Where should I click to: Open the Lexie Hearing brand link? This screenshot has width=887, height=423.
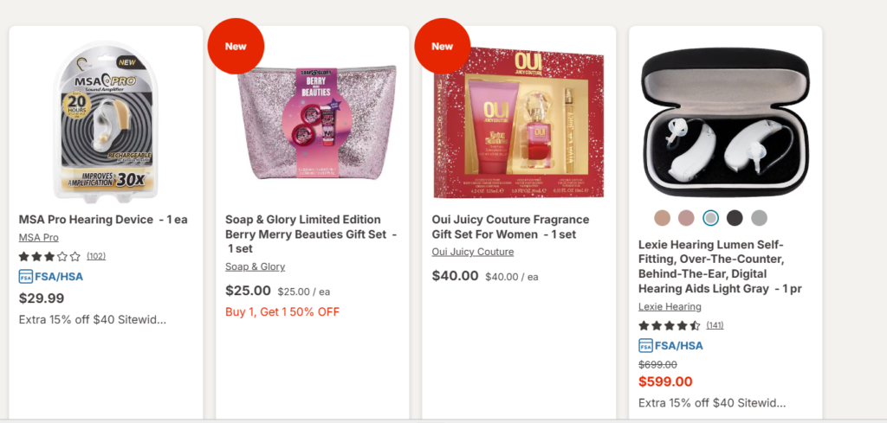click(670, 307)
